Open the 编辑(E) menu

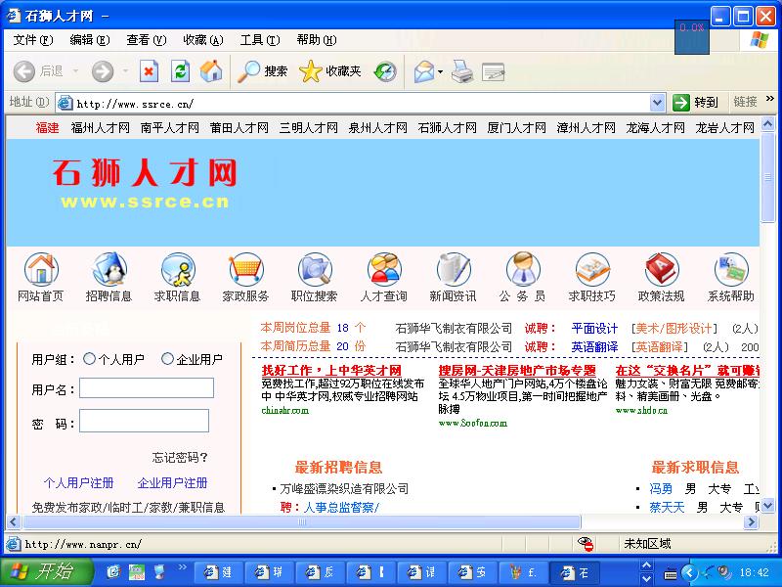click(x=90, y=40)
